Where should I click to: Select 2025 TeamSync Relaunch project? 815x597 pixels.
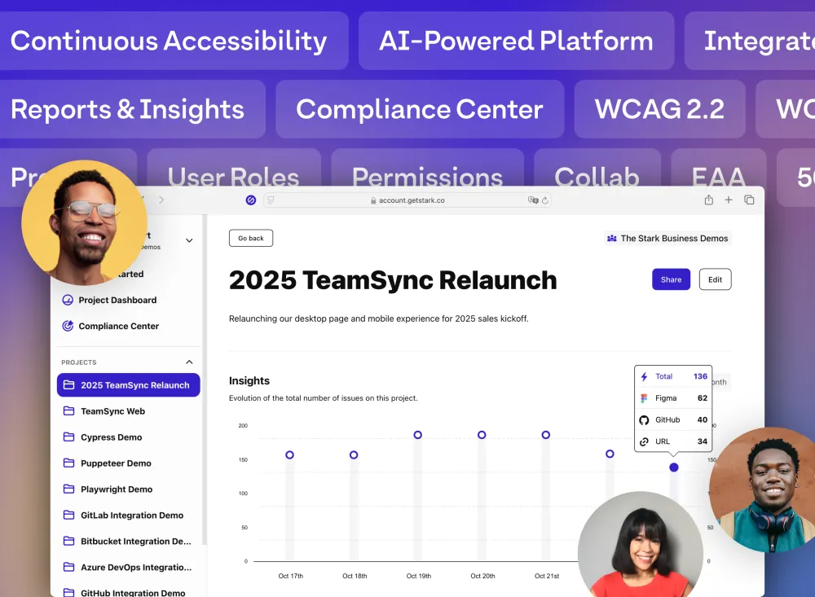tap(129, 385)
